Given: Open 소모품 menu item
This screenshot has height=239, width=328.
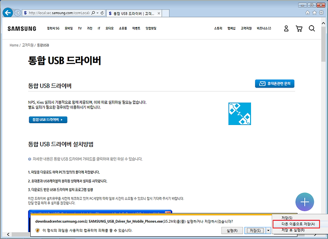Looking at the screenshot, I should 123,28.
